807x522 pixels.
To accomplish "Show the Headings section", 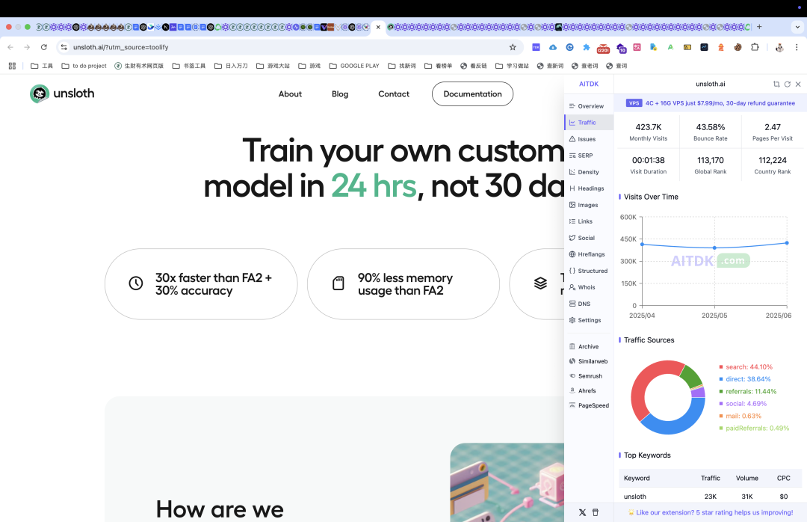I will 588,188.
